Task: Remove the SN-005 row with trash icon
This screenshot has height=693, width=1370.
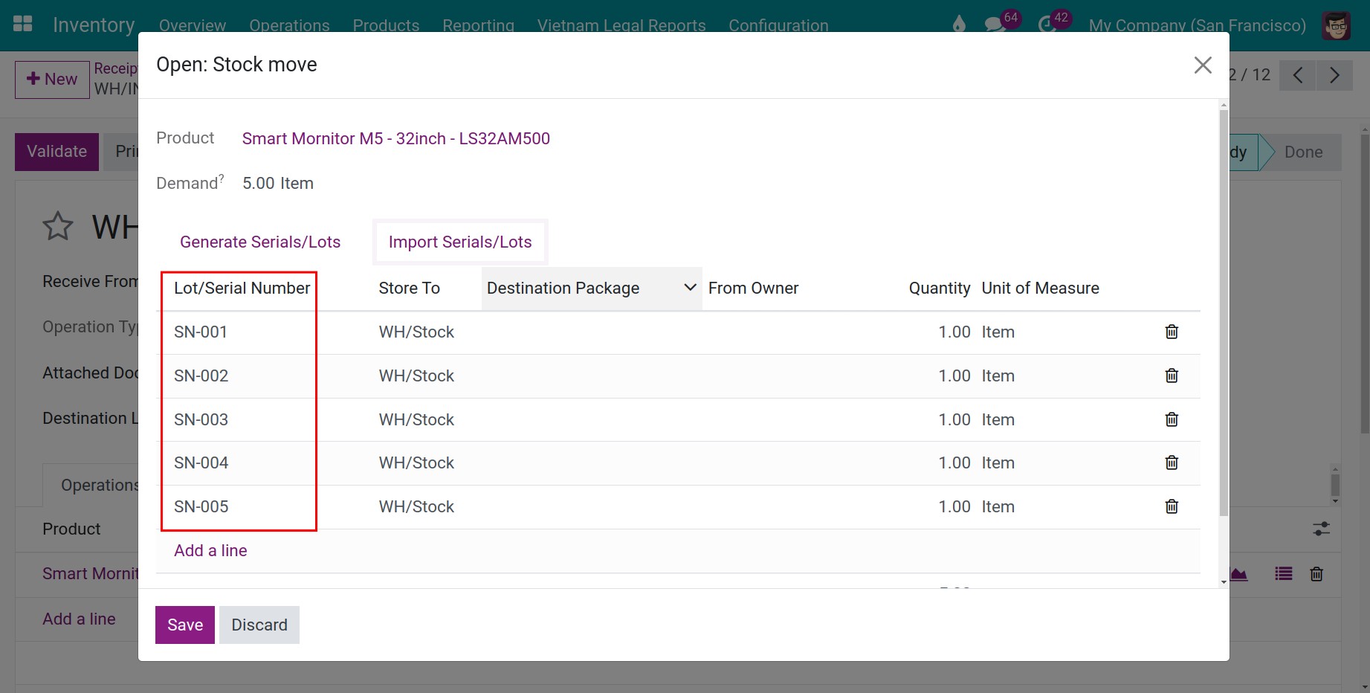Action: click(1172, 506)
